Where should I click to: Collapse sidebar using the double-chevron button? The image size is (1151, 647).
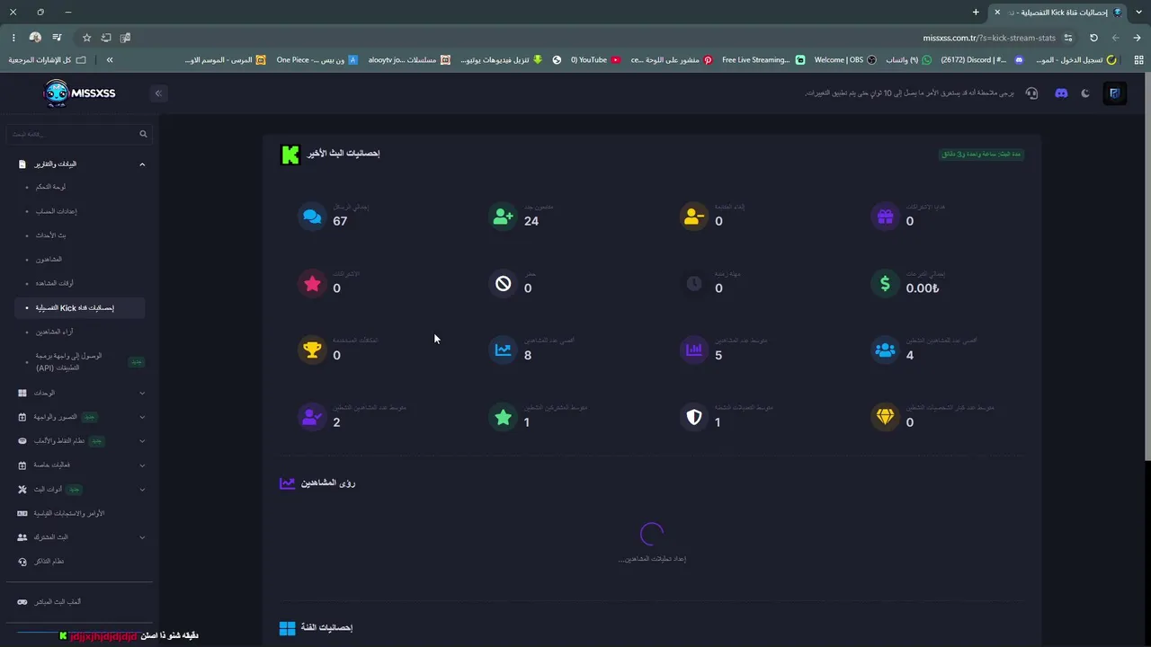click(158, 93)
